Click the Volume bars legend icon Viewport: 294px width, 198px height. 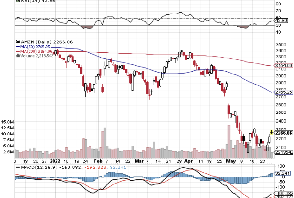(x=18, y=56)
